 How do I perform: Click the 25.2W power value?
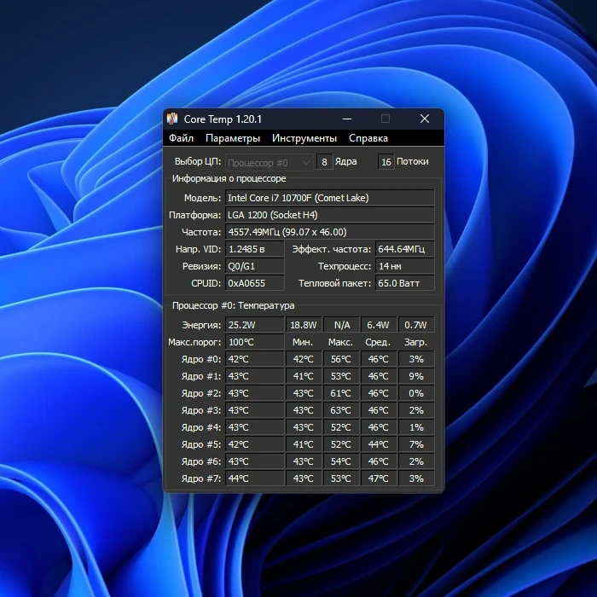[x=255, y=325]
